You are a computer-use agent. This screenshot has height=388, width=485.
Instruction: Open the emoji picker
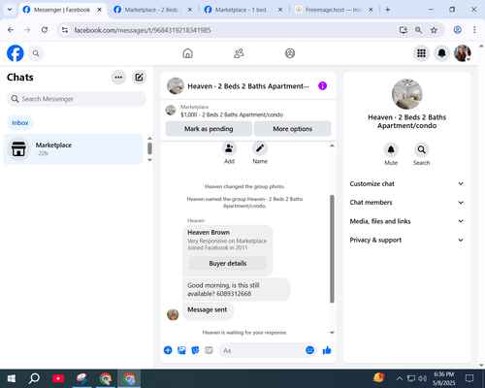pyautogui.click(x=309, y=350)
